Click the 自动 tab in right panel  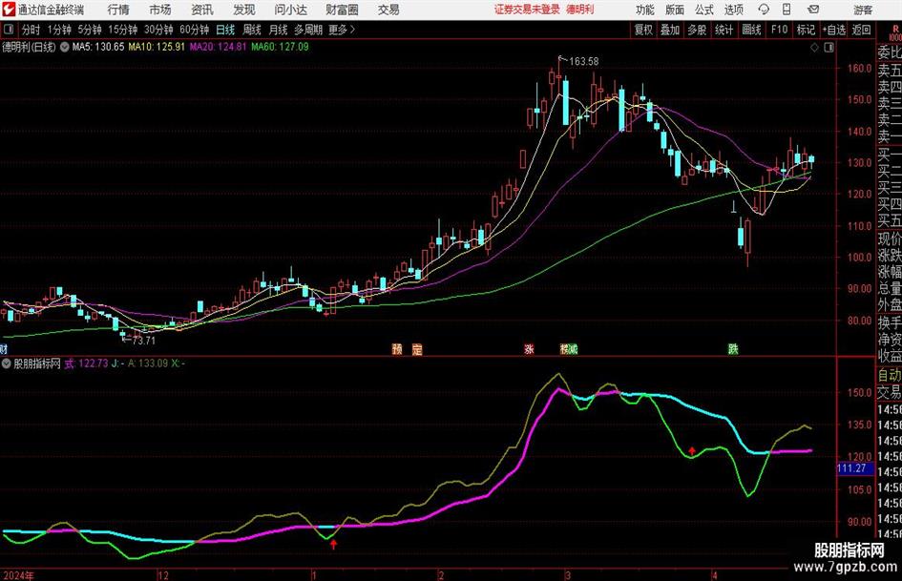click(x=890, y=375)
